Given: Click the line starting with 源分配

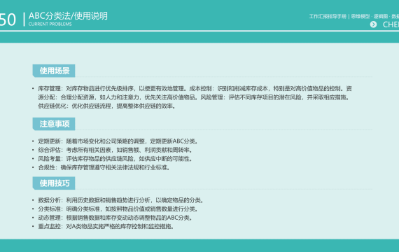Looking at the screenshot, I should 194,97.
